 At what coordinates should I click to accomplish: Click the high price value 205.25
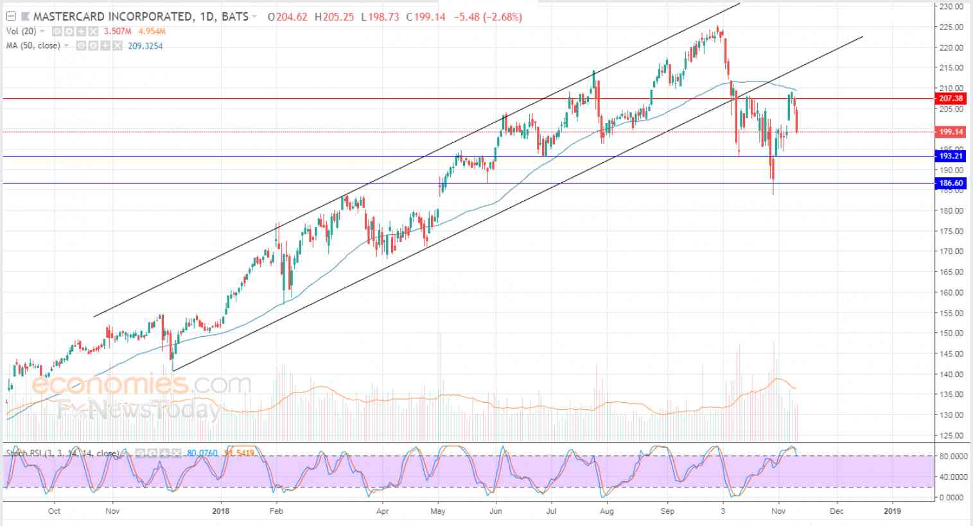tap(339, 17)
